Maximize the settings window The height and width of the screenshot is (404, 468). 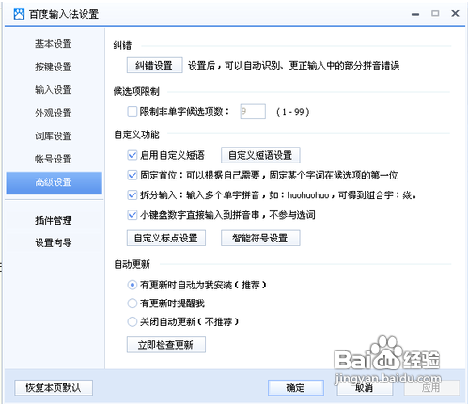(435, 13)
